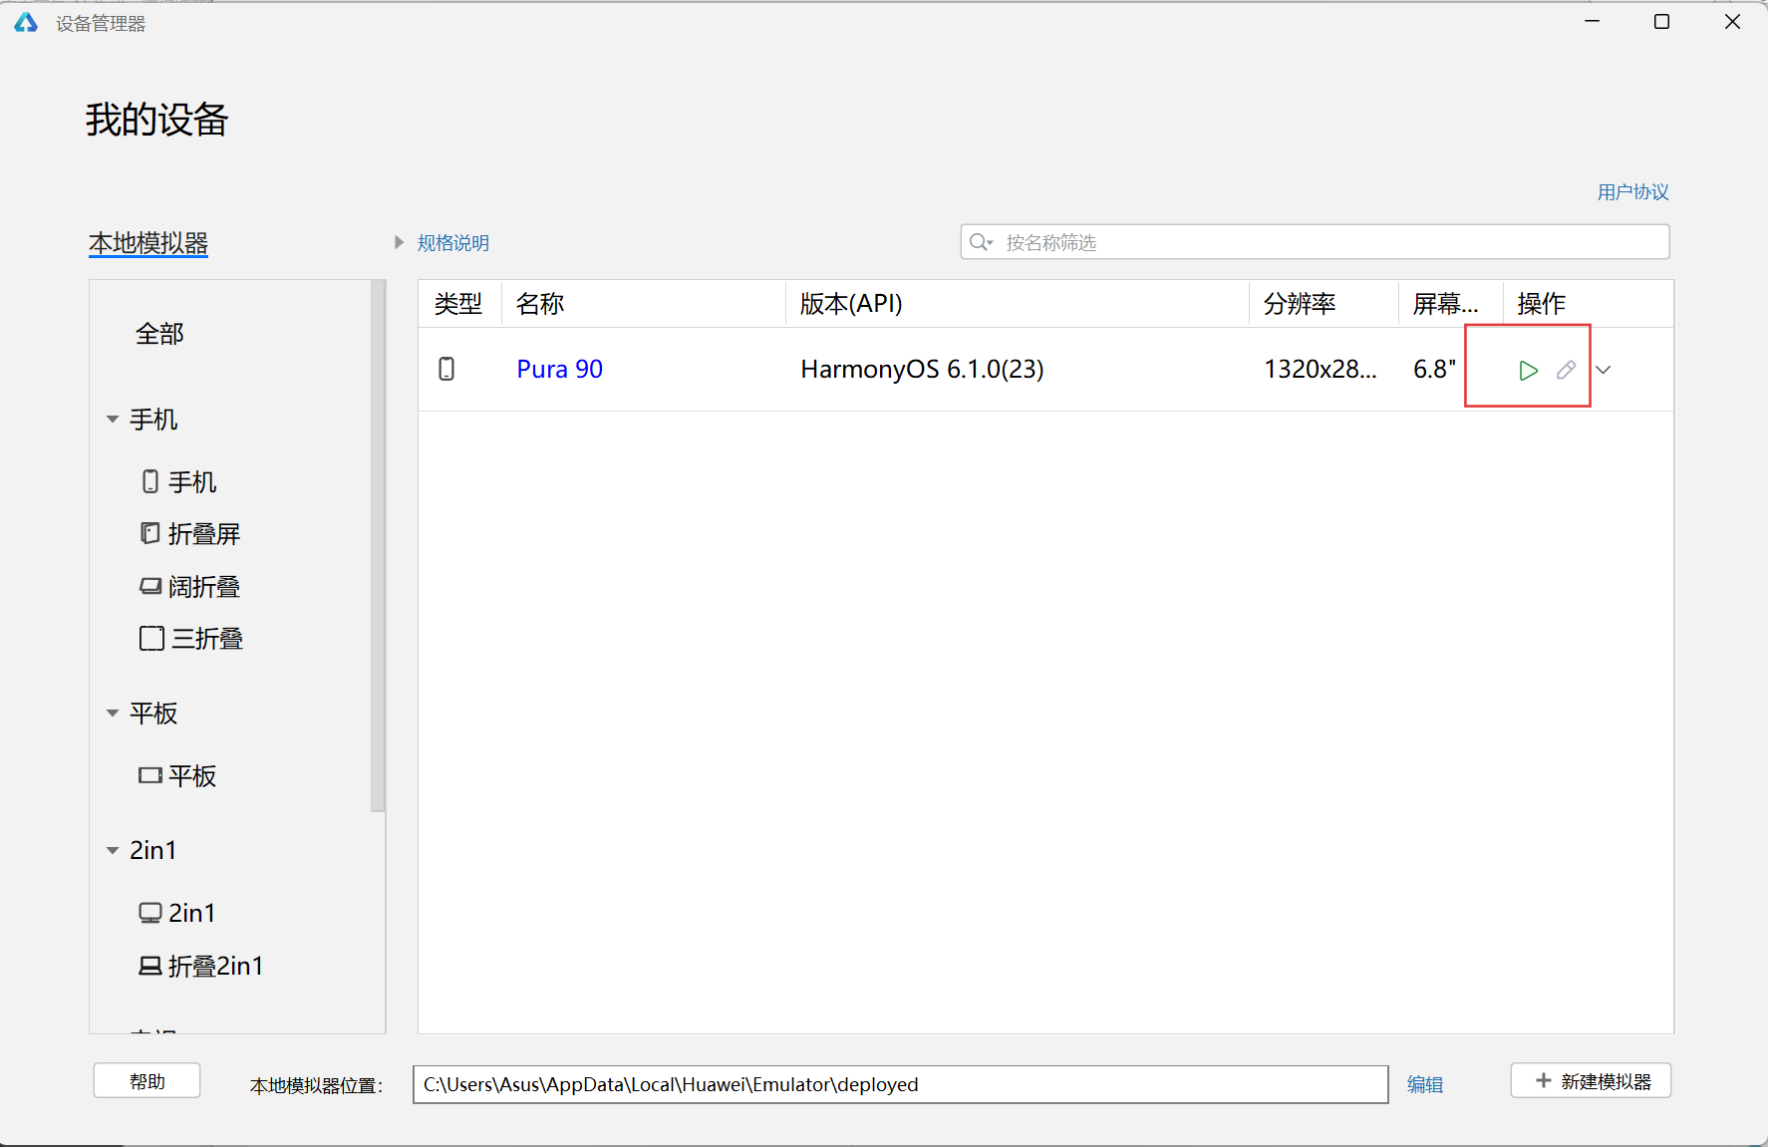The width and height of the screenshot is (1768, 1147).
Task: Collapse the 手机 category group
Action: pos(113,420)
